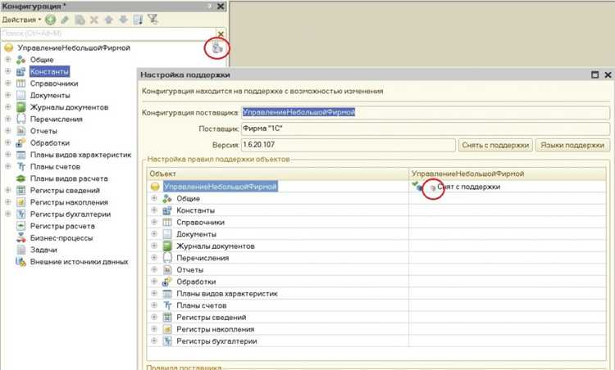Viewport: 615px width, 370px height.
Task: Click the red X Delete toolbar icon
Action: pyautogui.click(x=93, y=19)
